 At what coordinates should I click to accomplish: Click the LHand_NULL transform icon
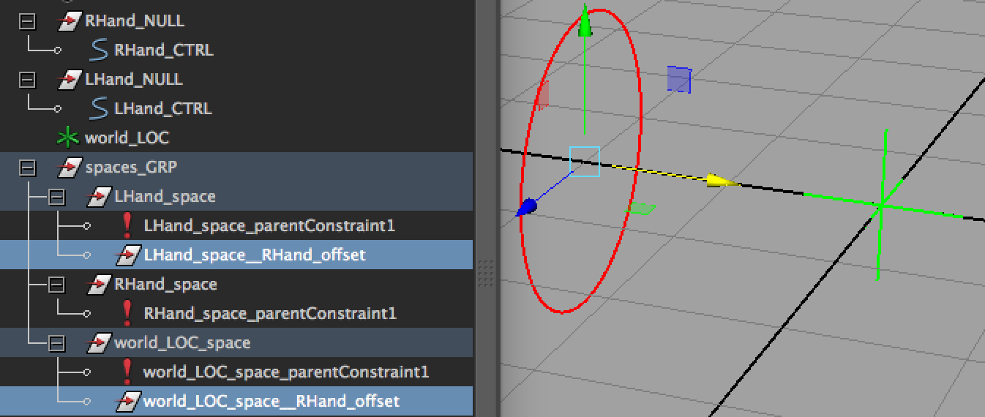[x=70, y=80]
